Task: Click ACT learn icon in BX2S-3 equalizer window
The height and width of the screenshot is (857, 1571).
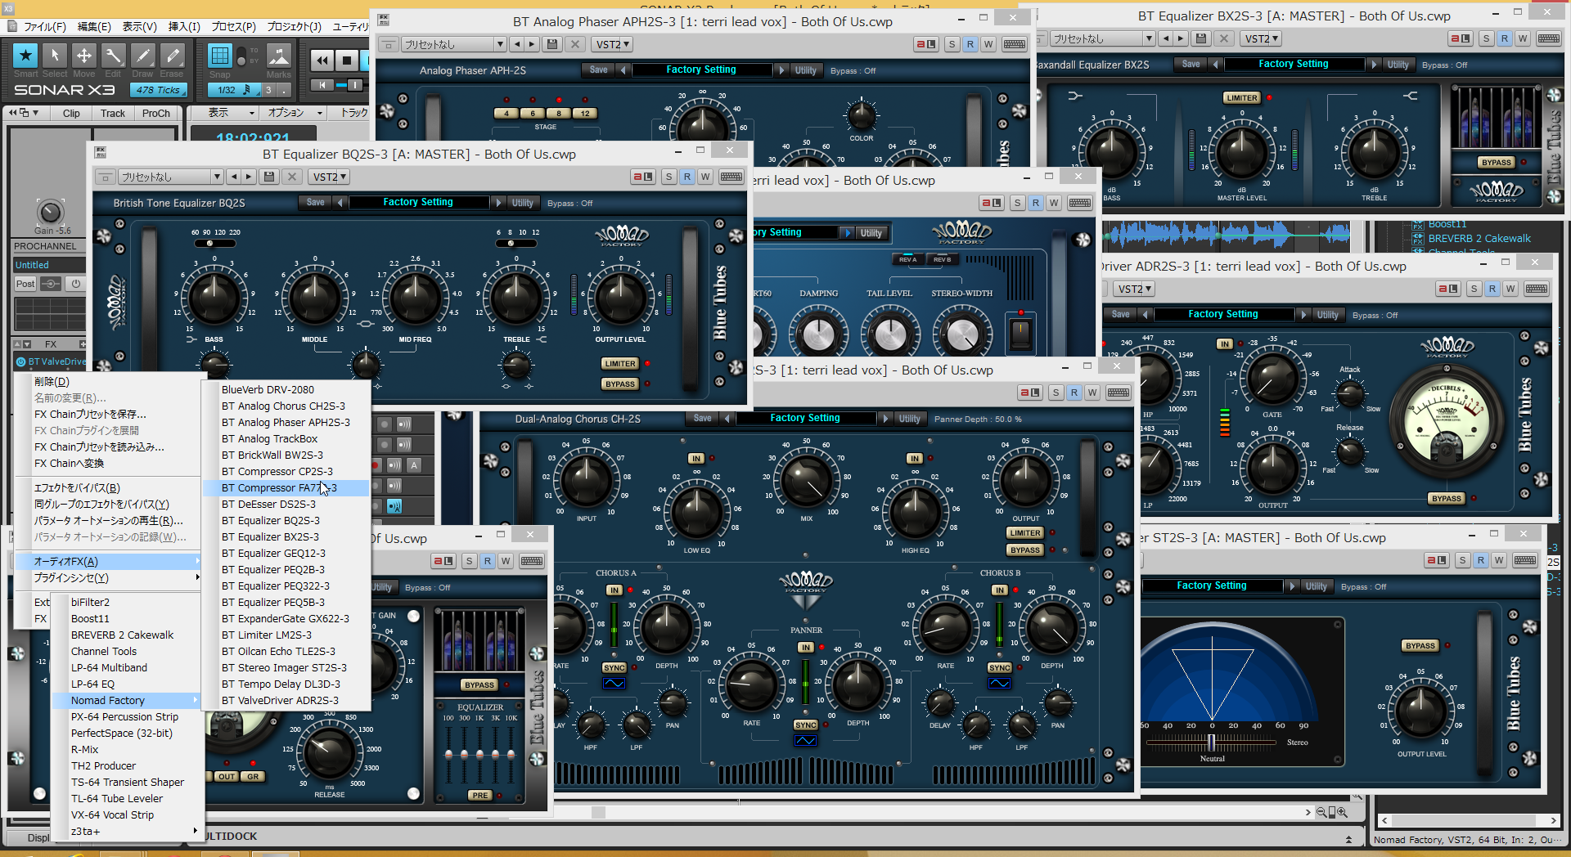Action: [1461, 38]
